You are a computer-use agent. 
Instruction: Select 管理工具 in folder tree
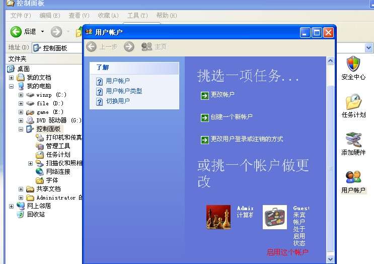58,146
